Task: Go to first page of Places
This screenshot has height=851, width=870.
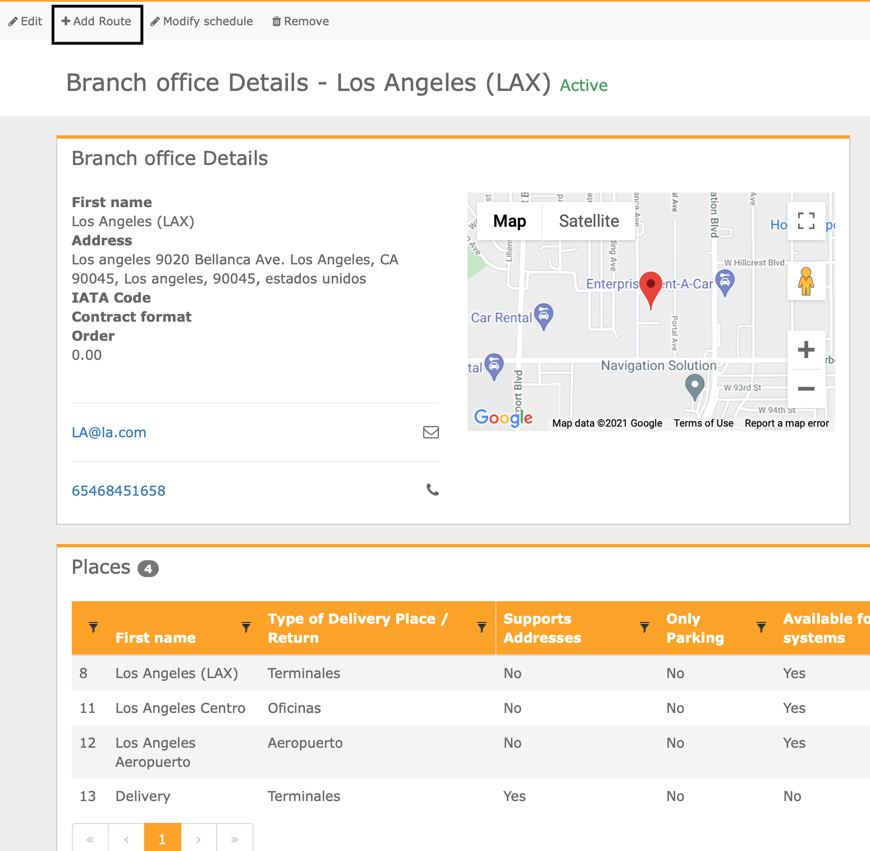Action: [x=90, y=839]
